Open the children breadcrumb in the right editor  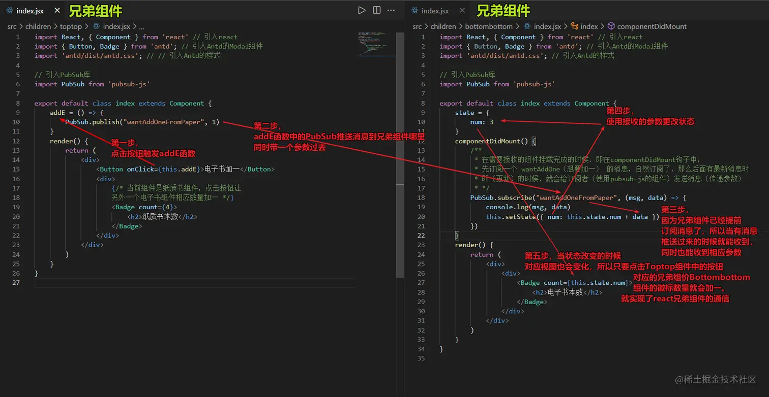pyautogui.click(x=443, y=26)
